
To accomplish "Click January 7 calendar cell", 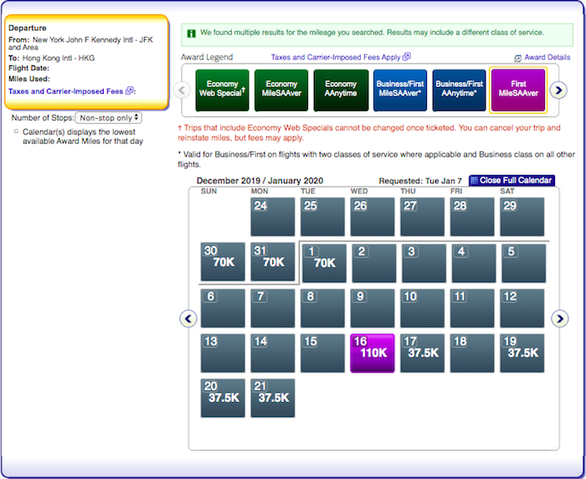I will click(272, 308).
